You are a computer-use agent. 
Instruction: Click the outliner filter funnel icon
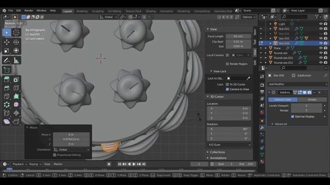[317, 17]
